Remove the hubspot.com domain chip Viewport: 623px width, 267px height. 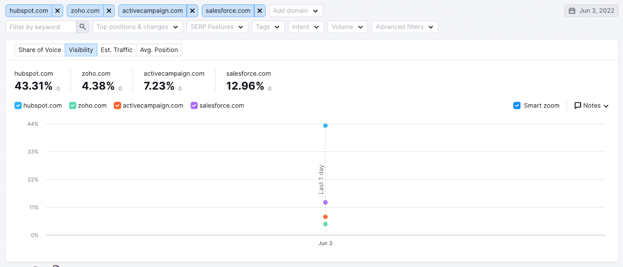(x=57, y=11)
